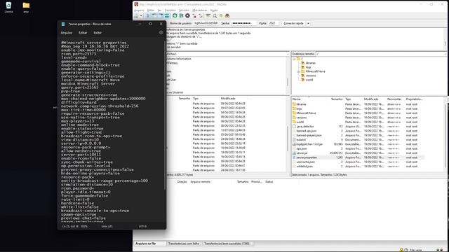This screenshot has width=449, height=252.
Task: Toggle processing of the transfer queue
Action: coord(181,15)
